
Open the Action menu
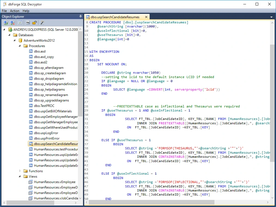pos(15,11)
